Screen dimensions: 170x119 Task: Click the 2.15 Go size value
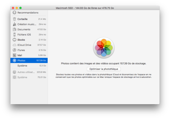pos(42,50)
